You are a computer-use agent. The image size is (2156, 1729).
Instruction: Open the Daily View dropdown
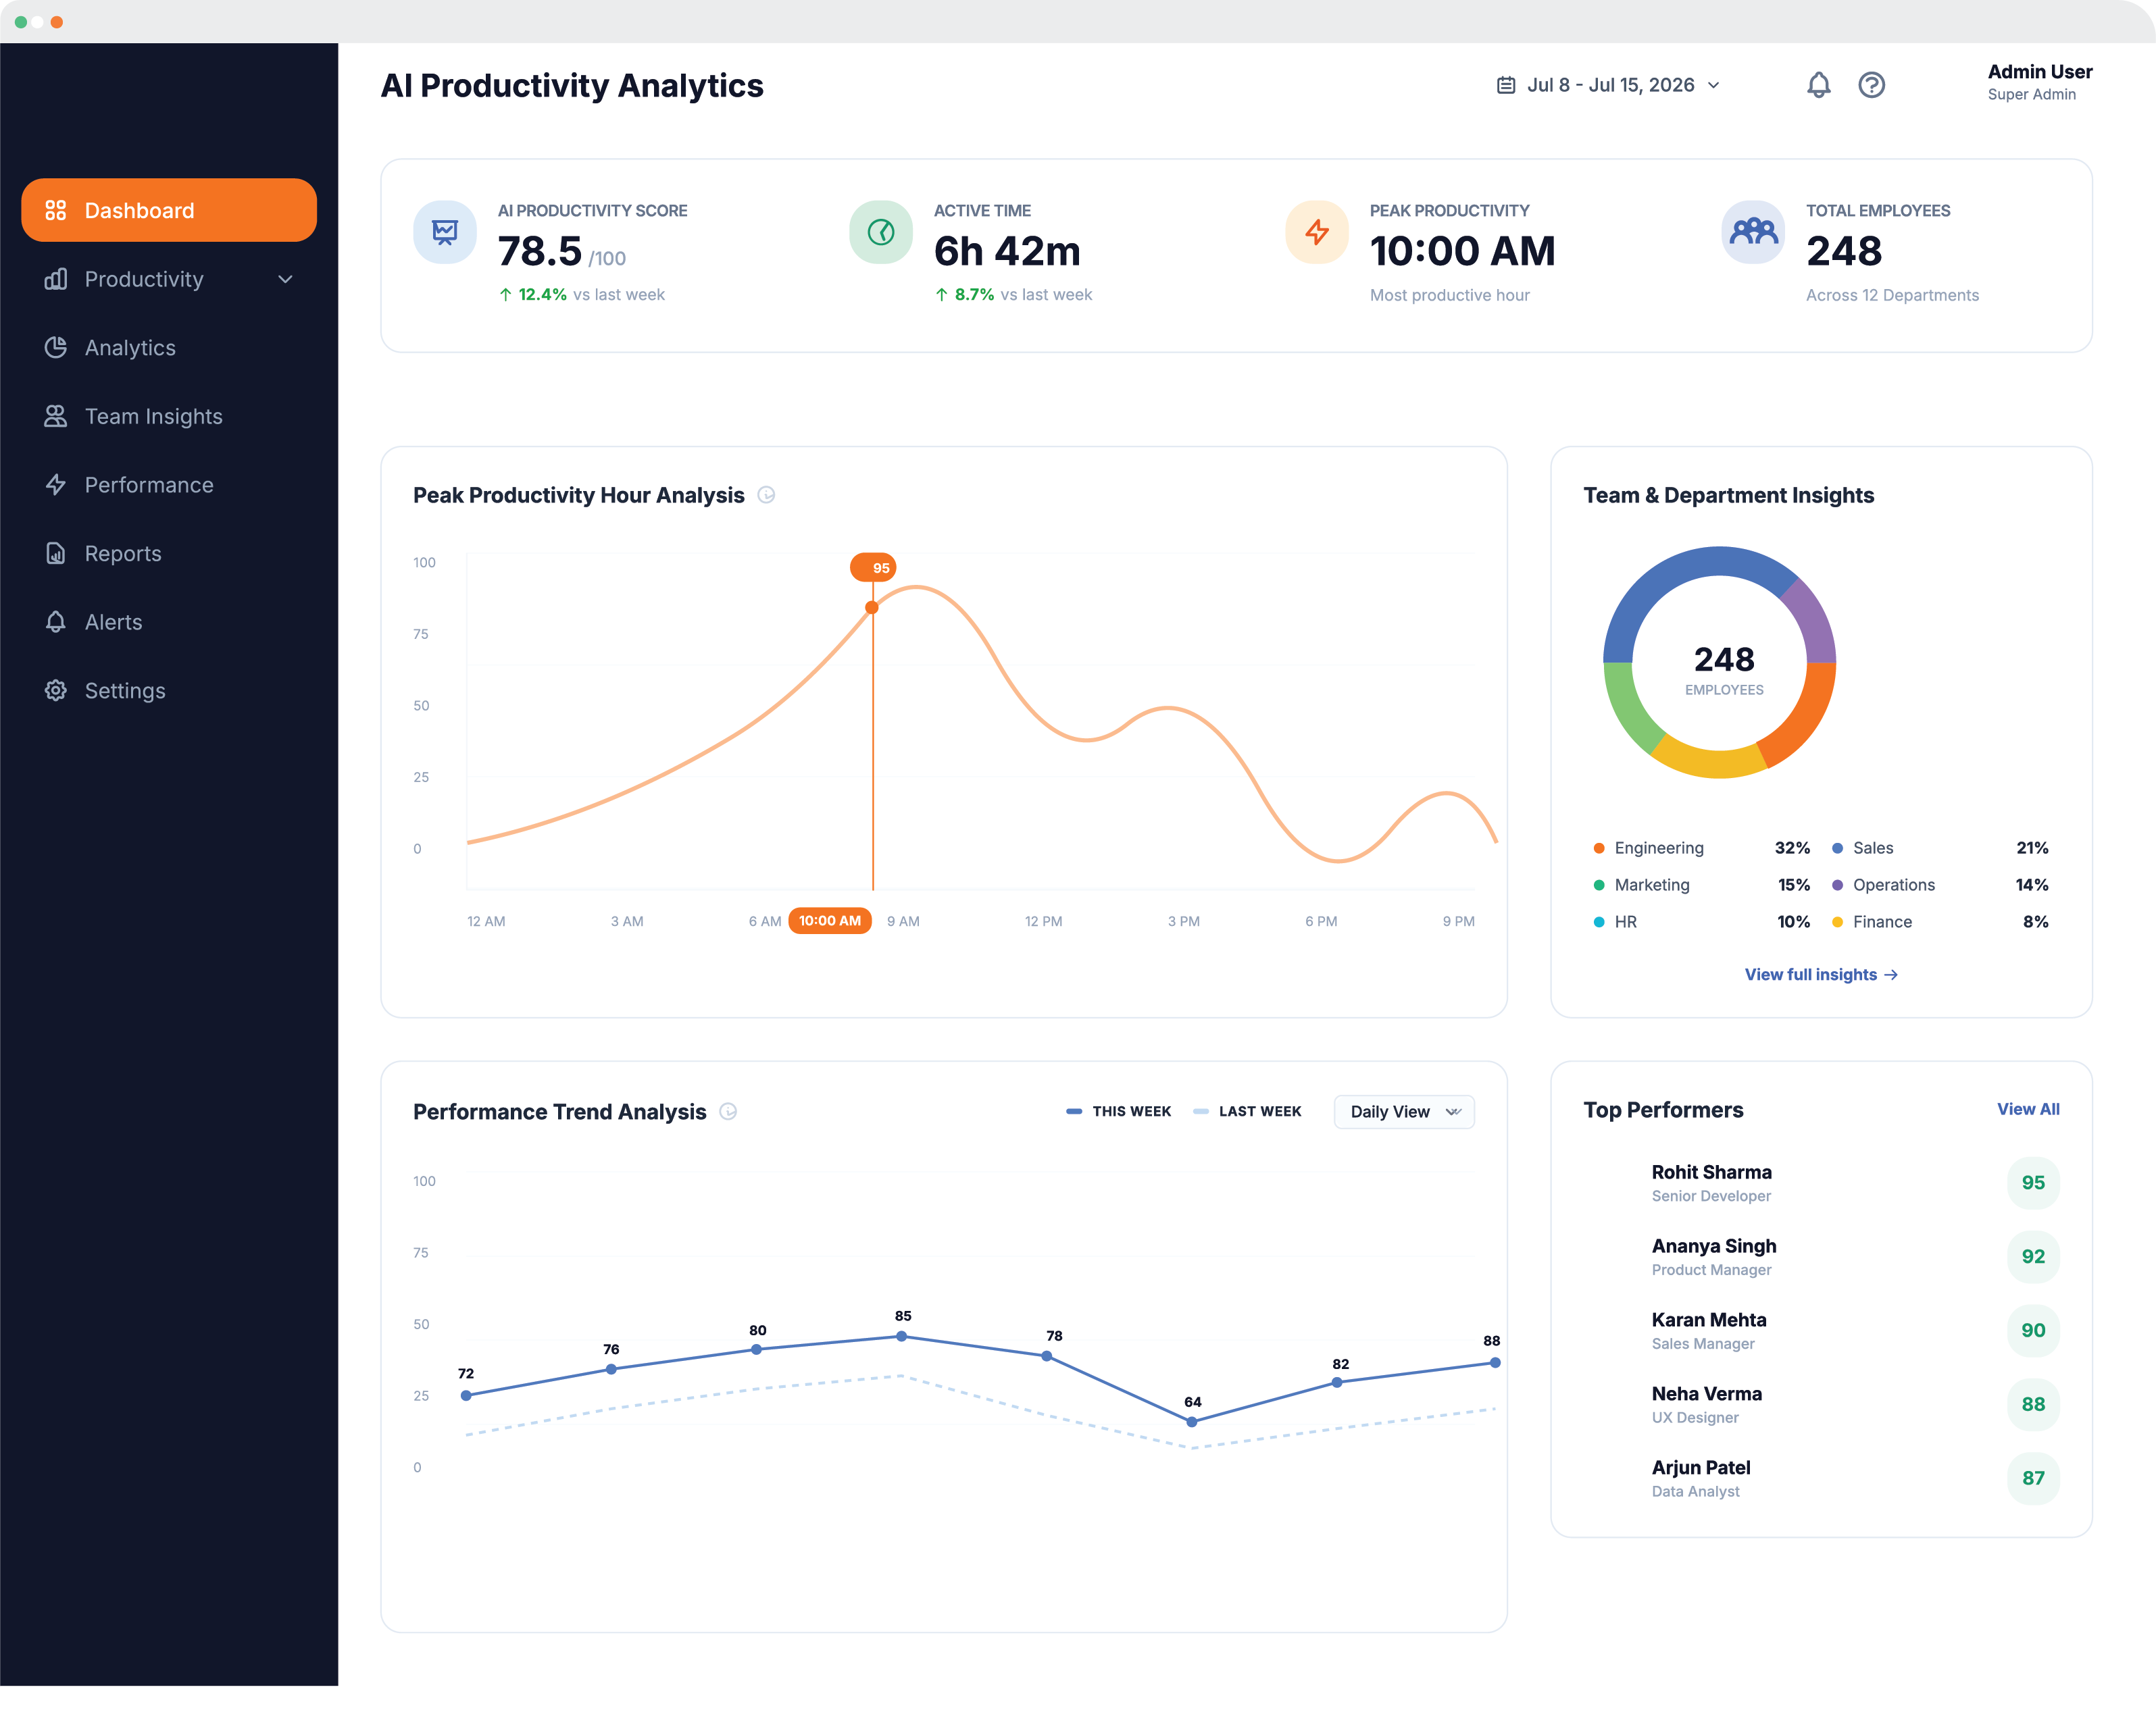click(x=1404, y=1112)
